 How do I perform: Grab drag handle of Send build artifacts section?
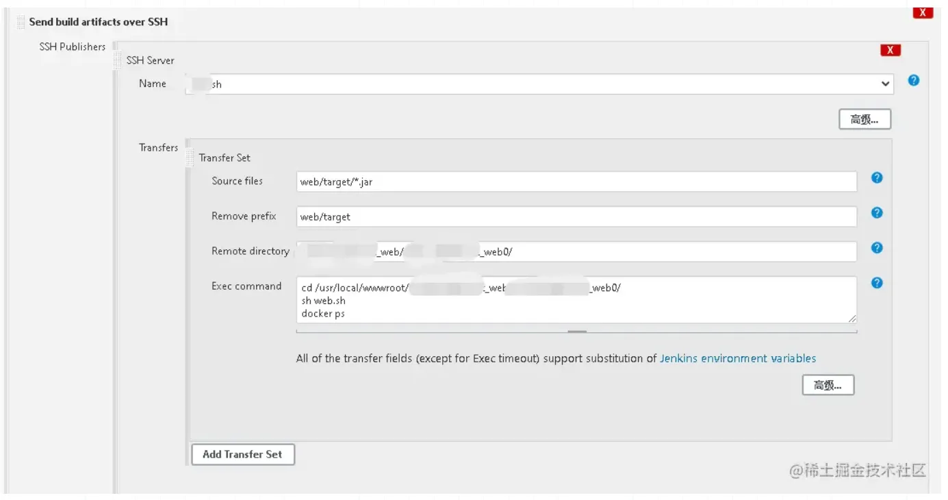tap(21, 22)
